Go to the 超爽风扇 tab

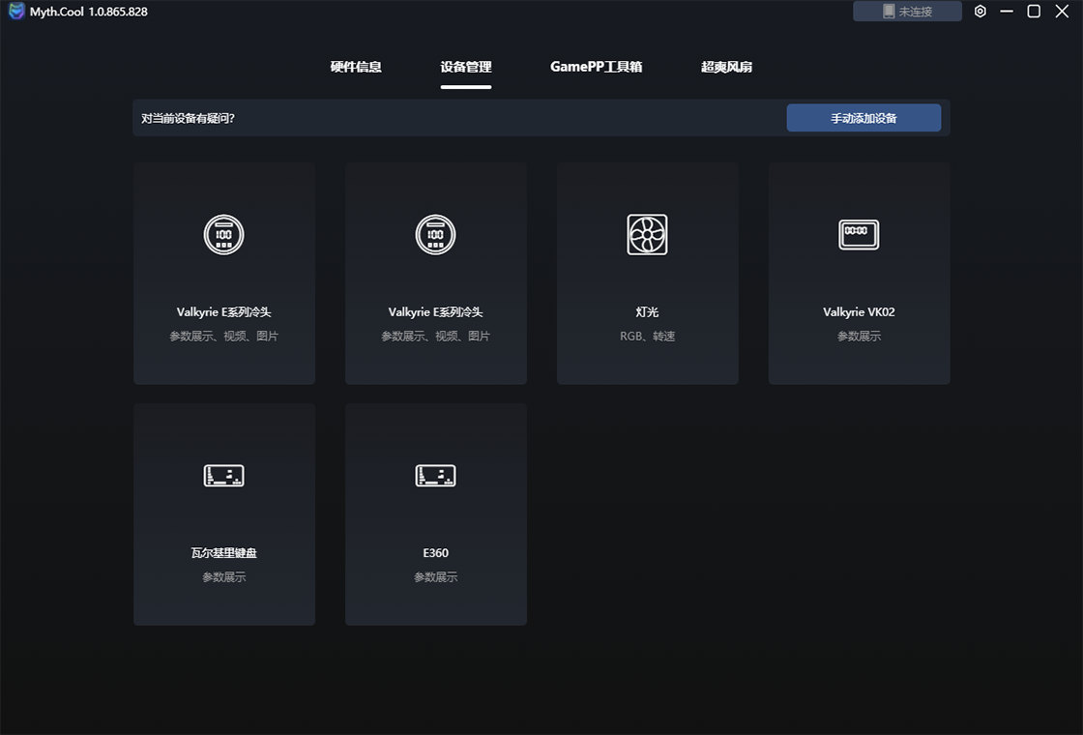coord(726,67)
